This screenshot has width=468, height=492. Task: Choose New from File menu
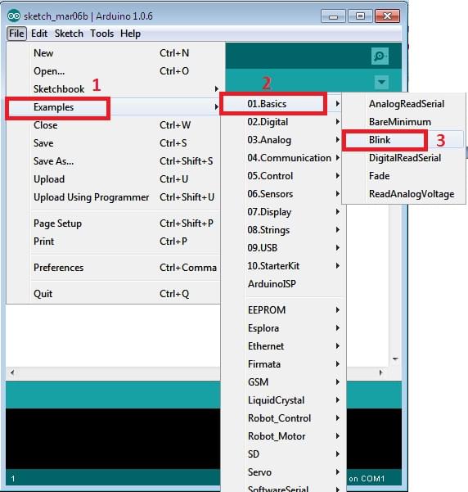113,53
